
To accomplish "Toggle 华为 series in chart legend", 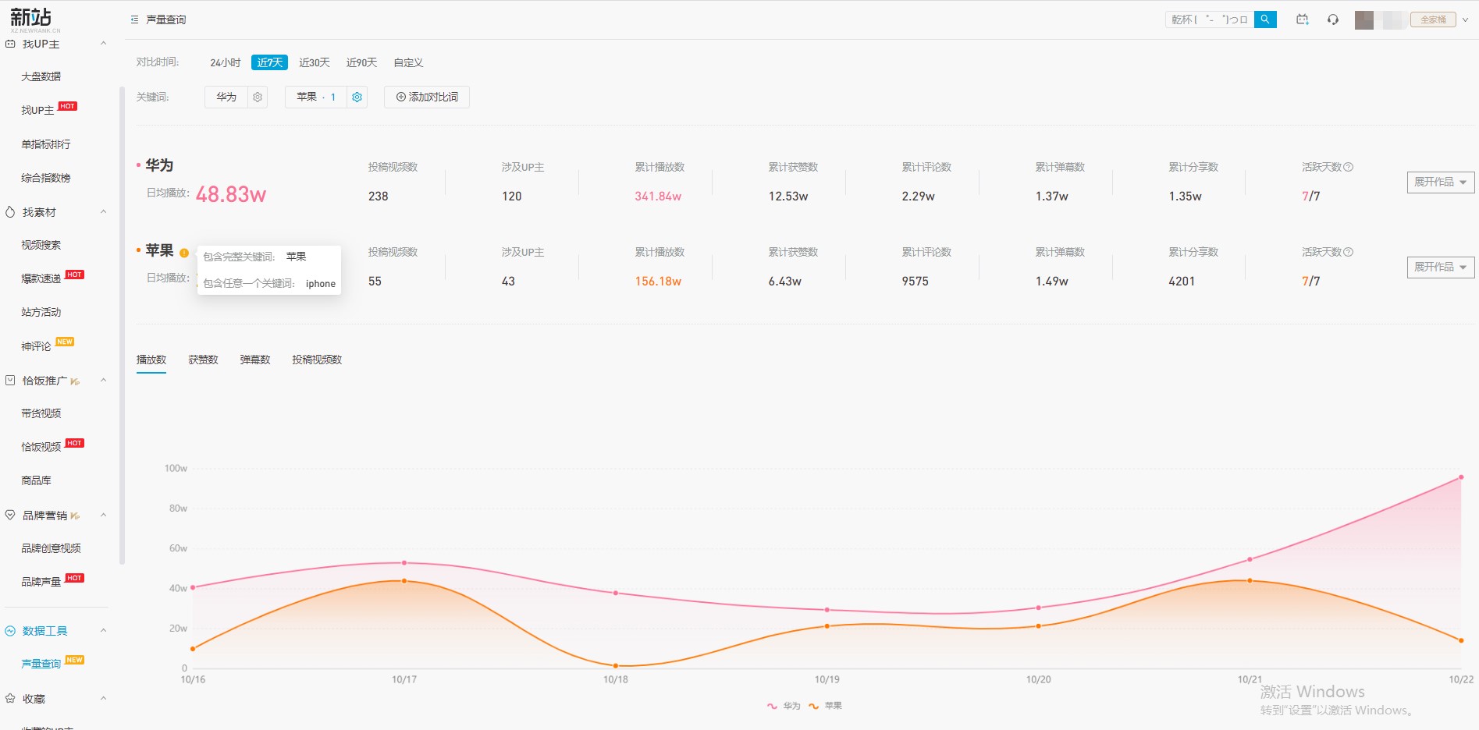I will (x=784, y=706).
